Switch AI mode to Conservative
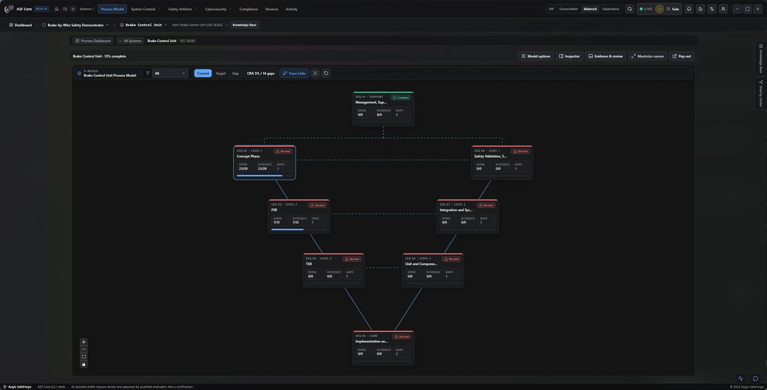 click(569, 9)
